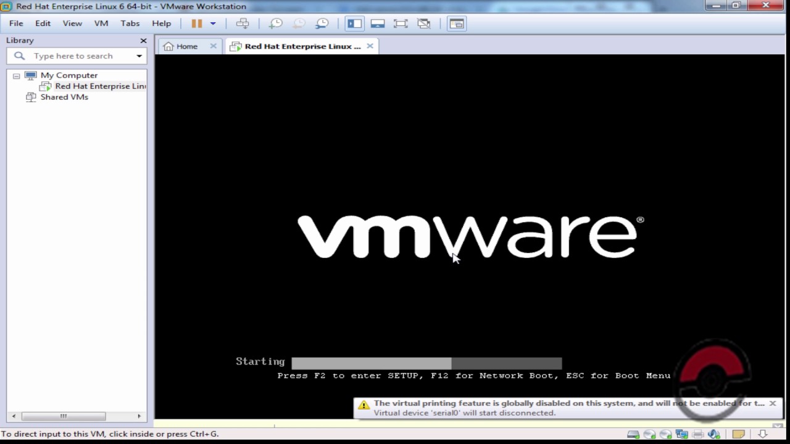Viewport: 790px width, 444px height.
Task: Toggle the thumbnail bar view button
Action: [378, 23]
